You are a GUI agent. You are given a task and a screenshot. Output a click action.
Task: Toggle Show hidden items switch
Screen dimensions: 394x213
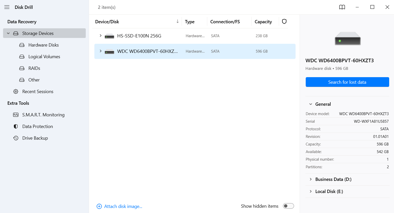(288, 206)
